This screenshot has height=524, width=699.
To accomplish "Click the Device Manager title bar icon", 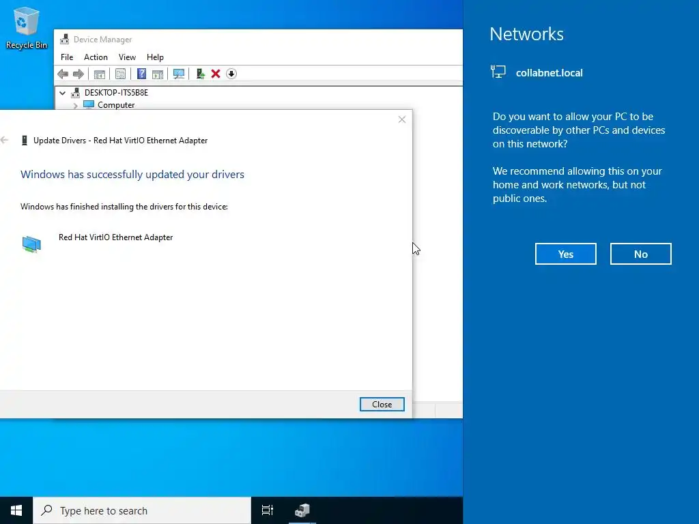I will pos(65,39).
